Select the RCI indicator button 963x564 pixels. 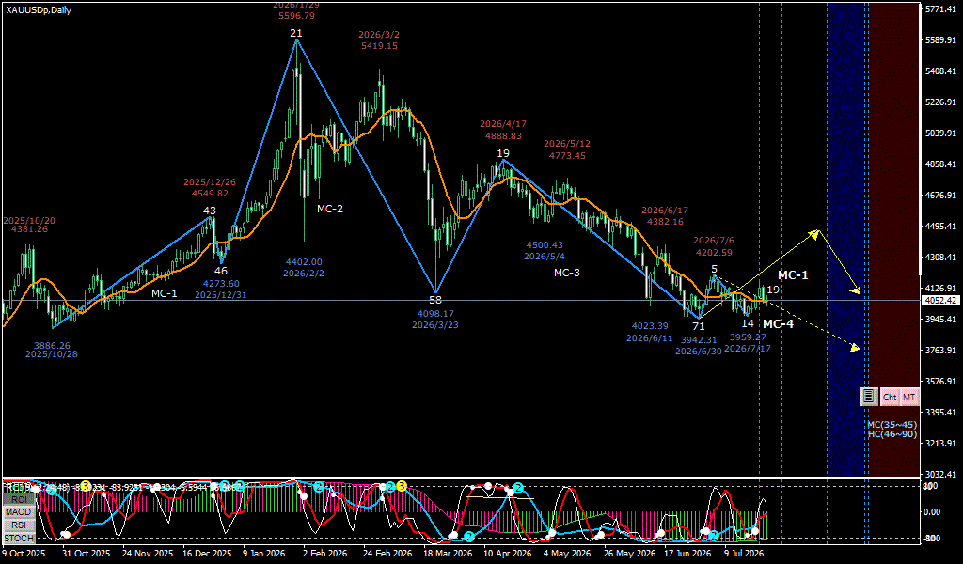point(19,499)
